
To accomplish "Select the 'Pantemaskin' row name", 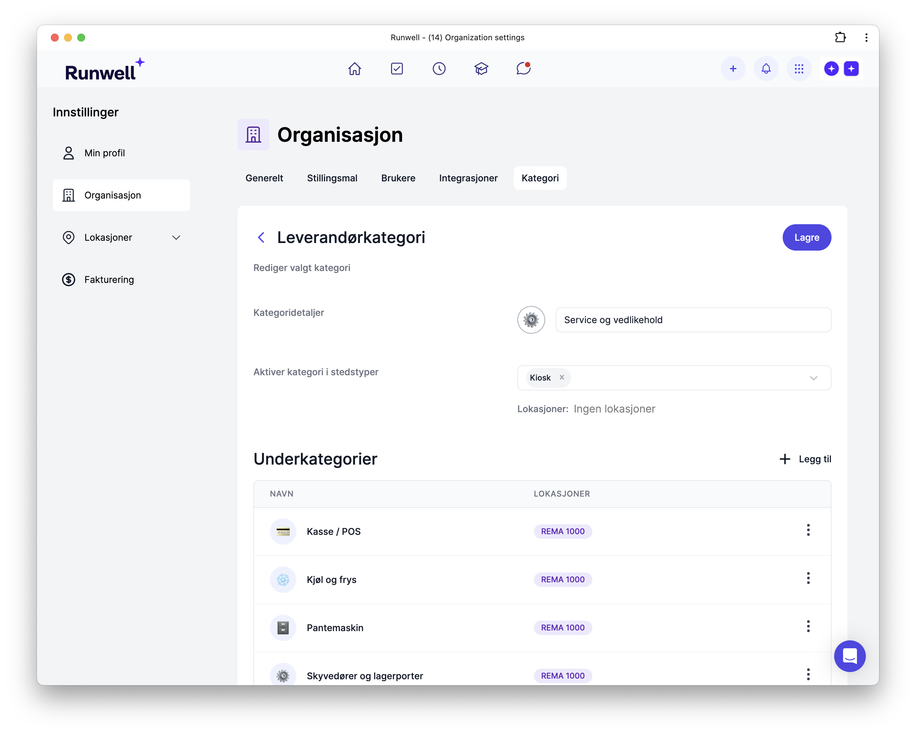I will [x=335, y=627].
